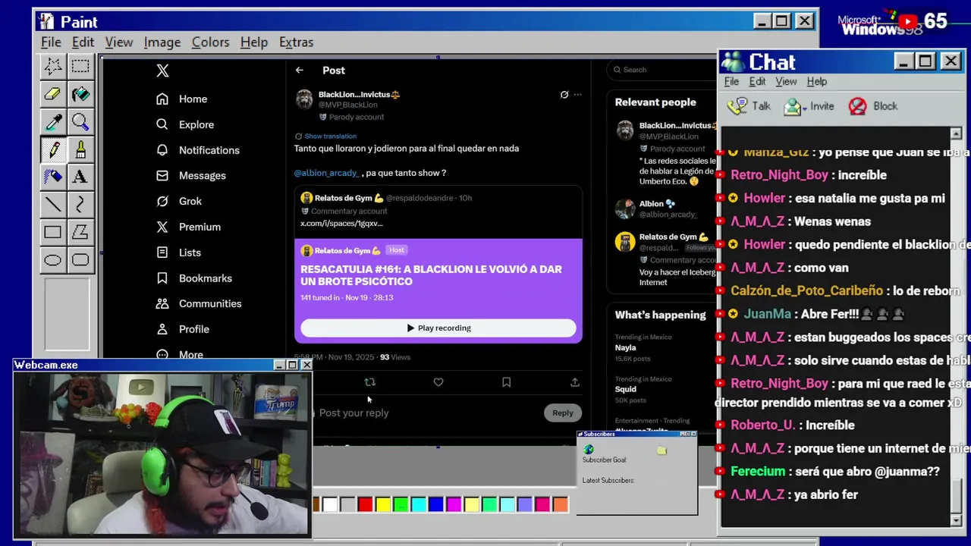Viewport: 971px width, 546px height.
Task: Select the Polygon shape tool
Action: [x=80, y=232]
